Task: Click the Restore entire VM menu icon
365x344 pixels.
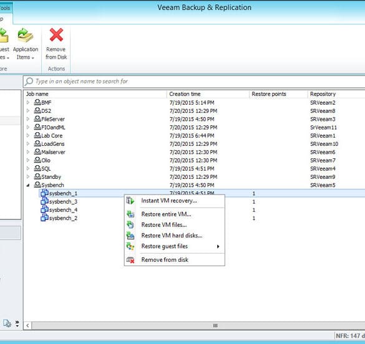Action: tap(130, 214)
